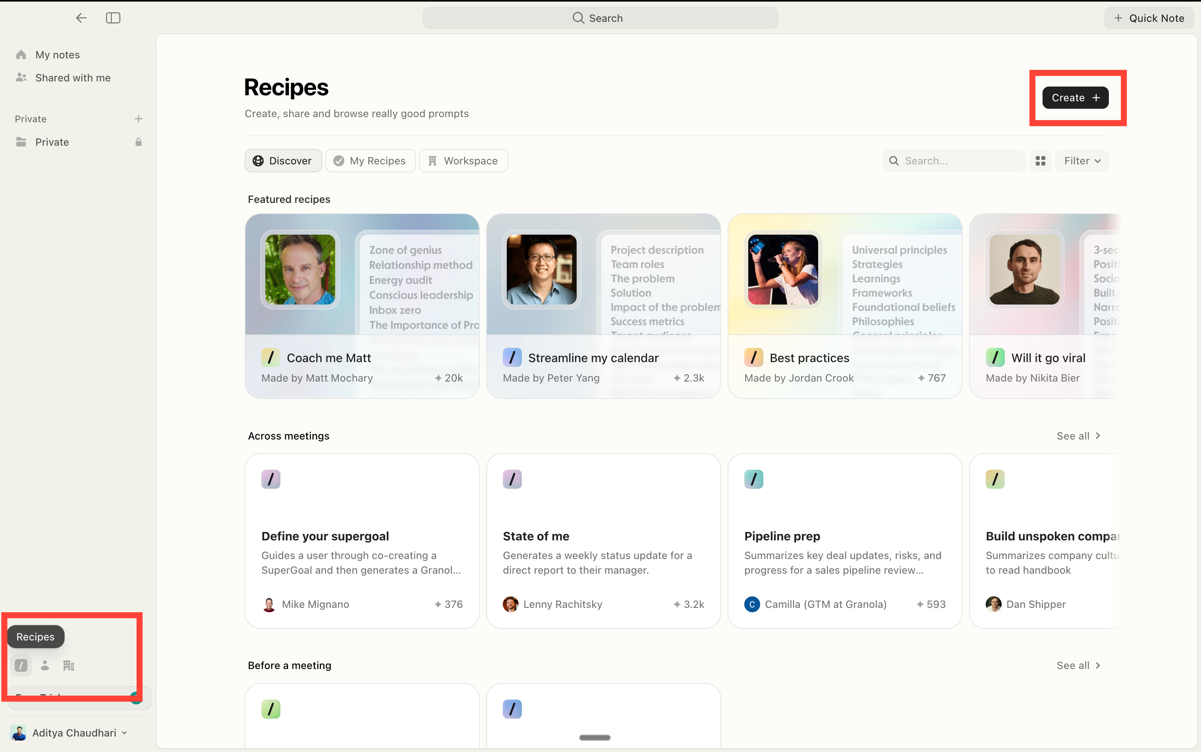
Task: Add new private folder plus icon
Action: [x=138, y=119]
